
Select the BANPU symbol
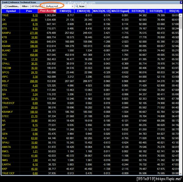pos(6,33)
